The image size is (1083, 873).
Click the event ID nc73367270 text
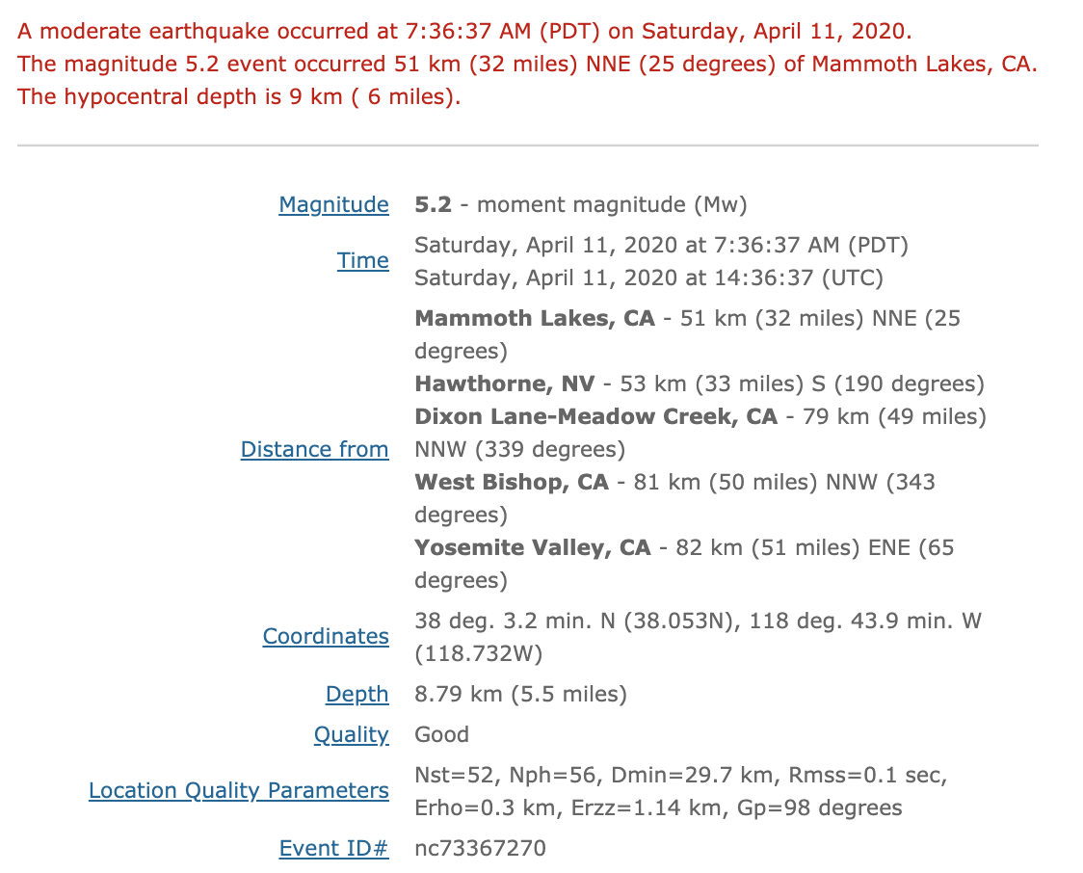click(x=480, y=849)
